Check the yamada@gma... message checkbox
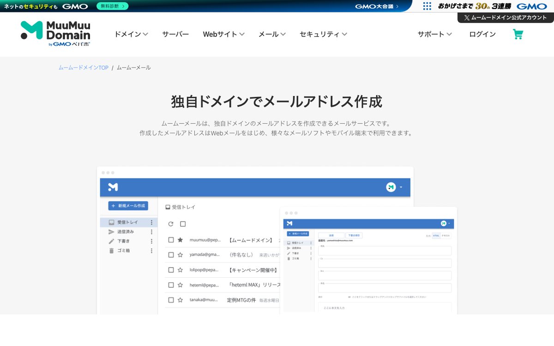Viewport: 554px width, 346px height. pyautogui.click(x=171, y=255)
